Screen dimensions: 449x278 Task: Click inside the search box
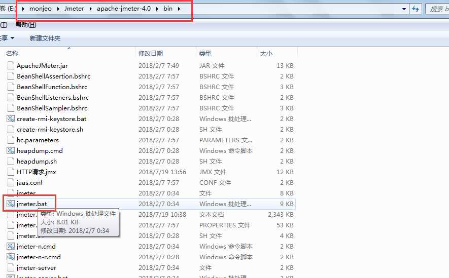click(437, 9)
